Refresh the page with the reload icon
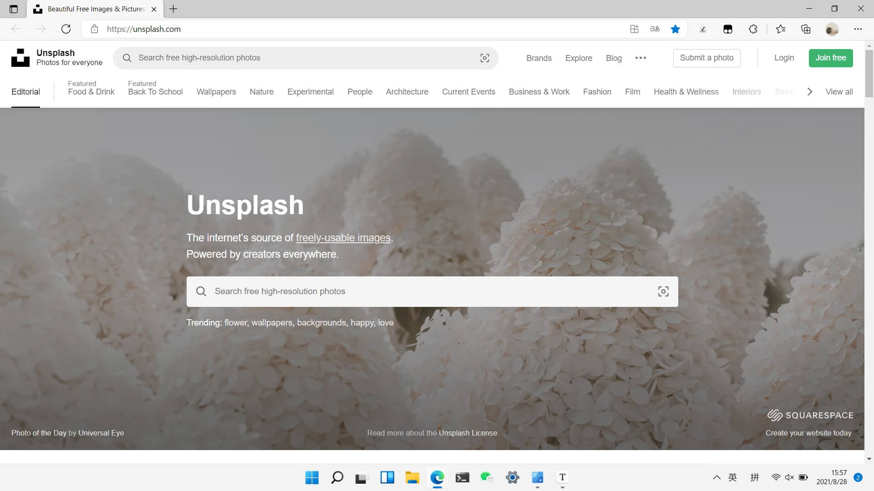The height and width of the screenshot is (491, 874). click(66, 29)
